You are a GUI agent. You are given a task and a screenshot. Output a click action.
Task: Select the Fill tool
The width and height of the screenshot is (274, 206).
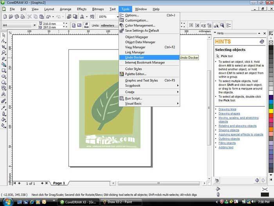tap(4, 120)
